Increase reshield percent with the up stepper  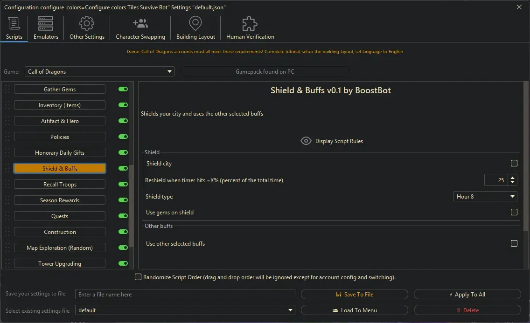point(512,177)
